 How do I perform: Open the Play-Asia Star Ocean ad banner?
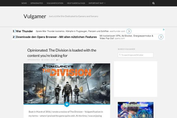click(x=136, y=110)
